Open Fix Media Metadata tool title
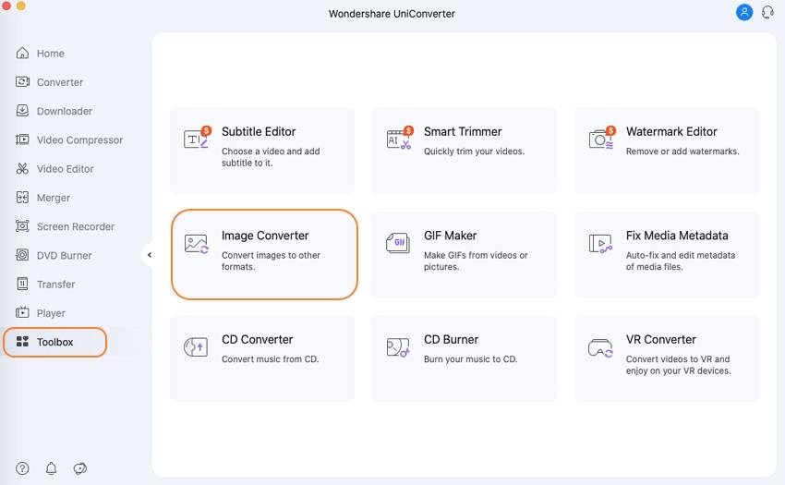785x485 pixels. [x=677, y=236]
